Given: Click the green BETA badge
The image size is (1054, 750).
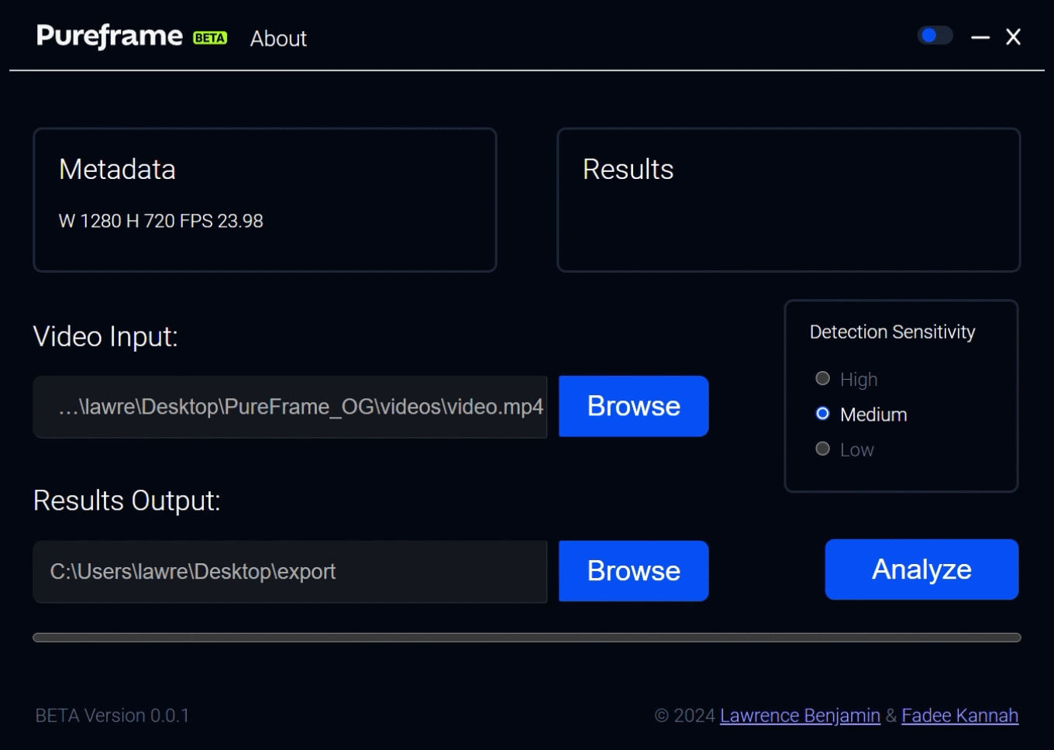Looking at the screenshot, I should pos(210,38).
